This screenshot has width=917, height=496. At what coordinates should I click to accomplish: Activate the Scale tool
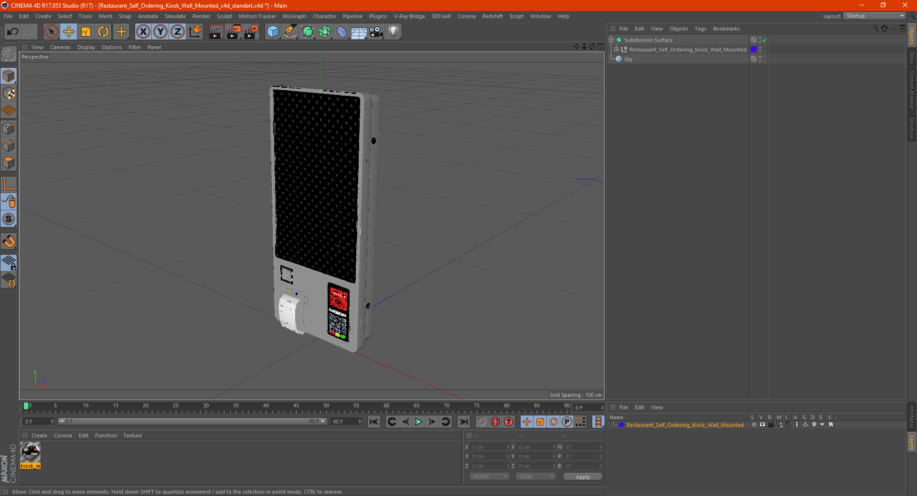click(x=86, y=32)
